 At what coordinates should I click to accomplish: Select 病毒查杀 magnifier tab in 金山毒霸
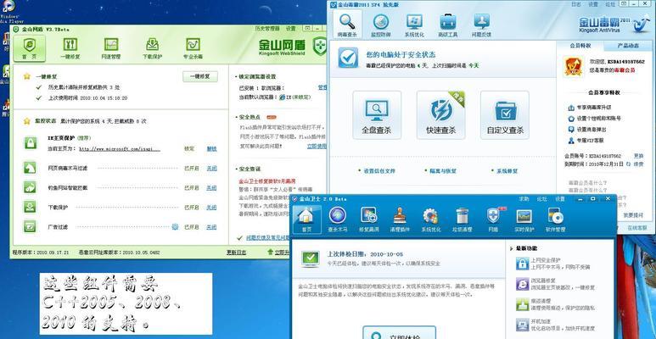pyautogui.click(x=347, y=25)
